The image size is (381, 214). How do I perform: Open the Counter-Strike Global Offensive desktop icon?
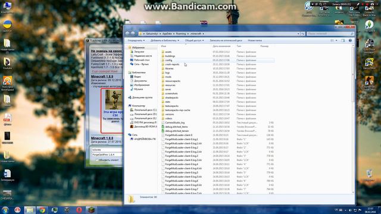click(x=369, y=83)
